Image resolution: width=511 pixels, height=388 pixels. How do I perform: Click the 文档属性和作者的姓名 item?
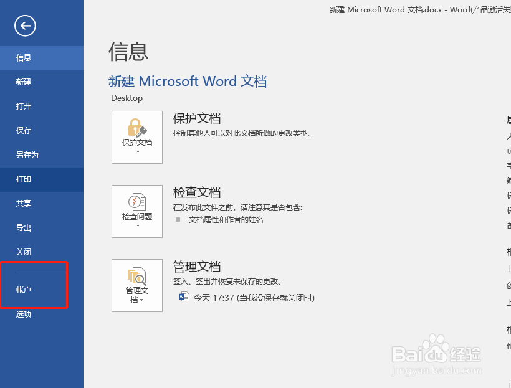(x=226, y=220)
